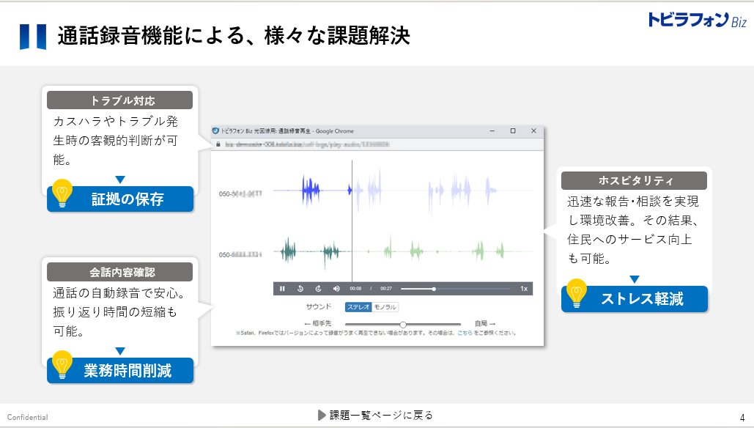Pause the call recording playback

coord(282,289)
